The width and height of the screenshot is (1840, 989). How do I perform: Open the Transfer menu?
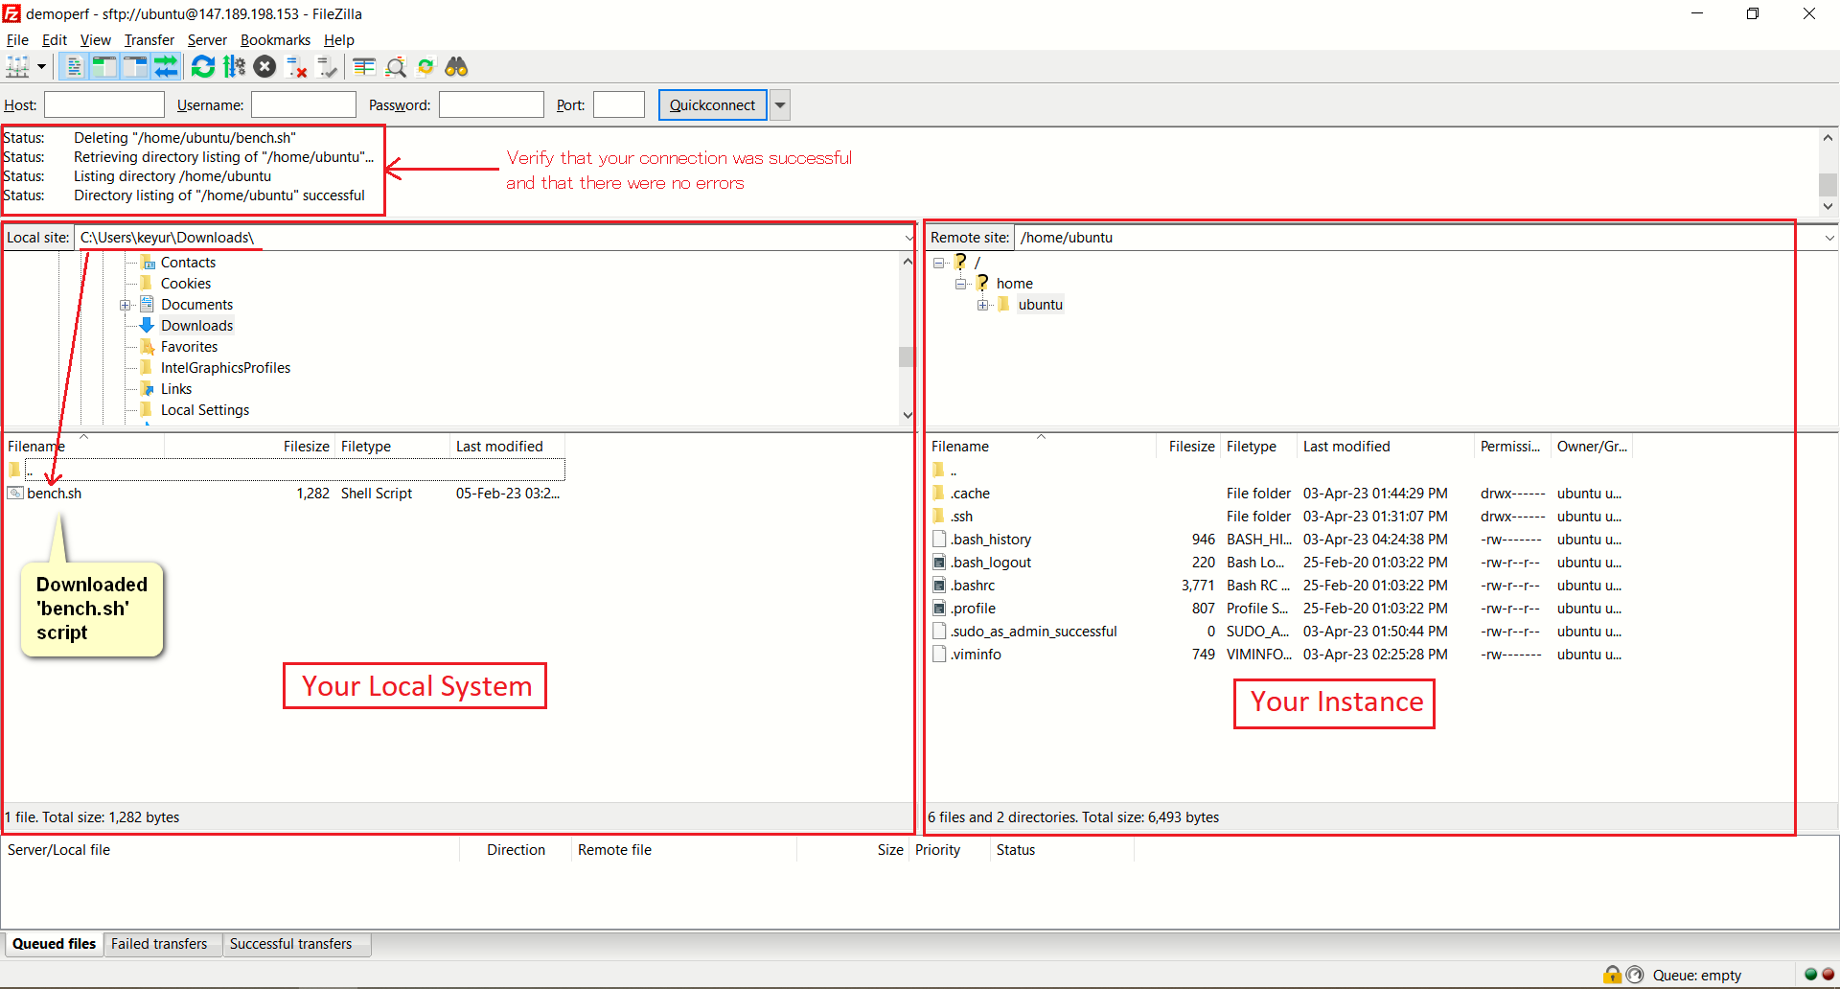tap(149, 40)
